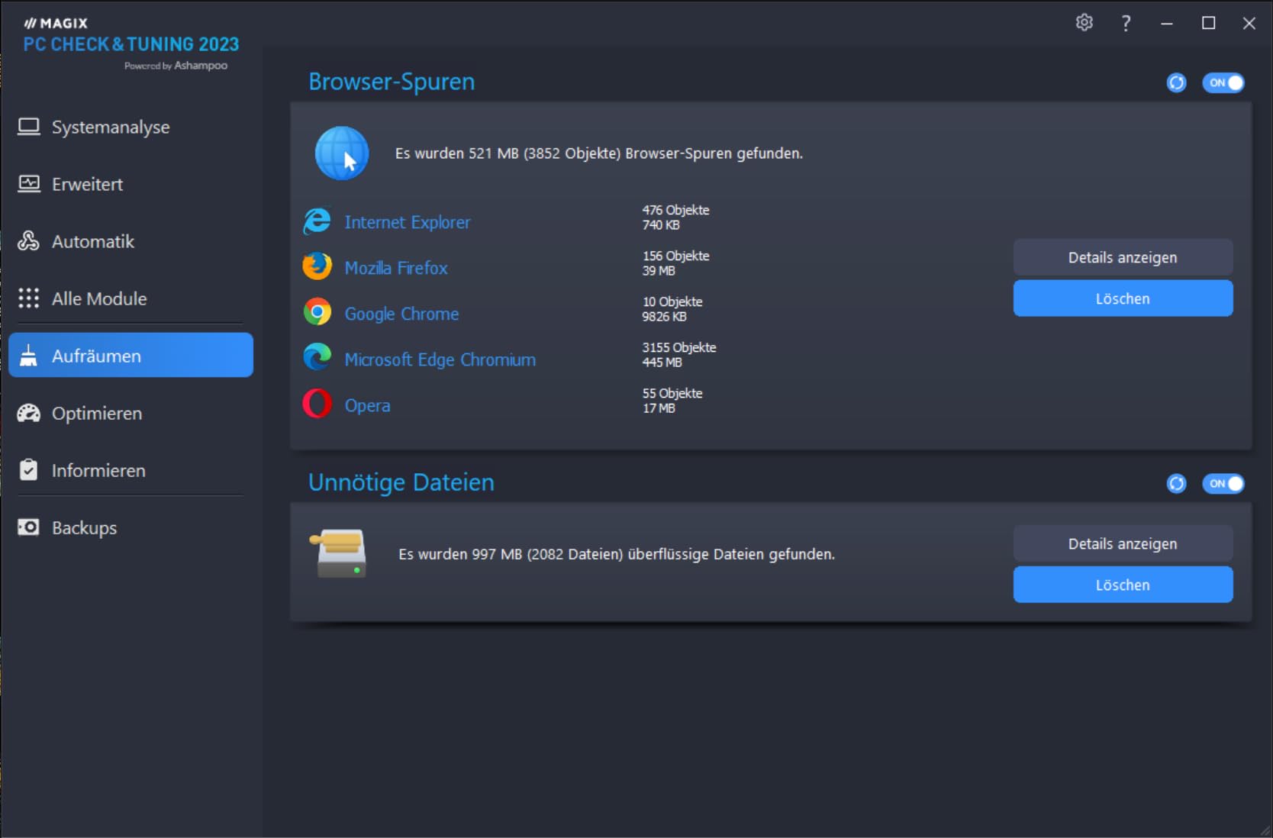Click the Backups camera icon
The width and height of the screenshot is (1273, 838).
pyautogui.click(x=28, y=527)
